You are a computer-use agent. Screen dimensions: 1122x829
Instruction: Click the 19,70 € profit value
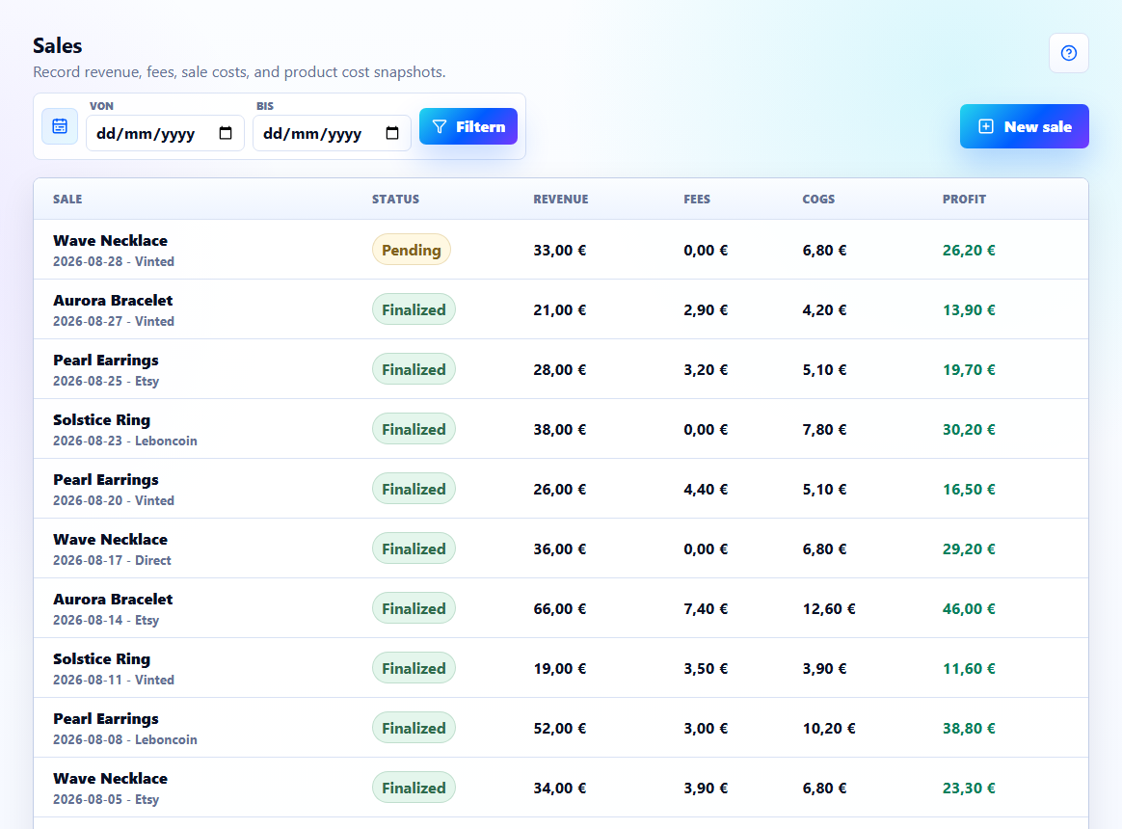[x=969, y=370]
